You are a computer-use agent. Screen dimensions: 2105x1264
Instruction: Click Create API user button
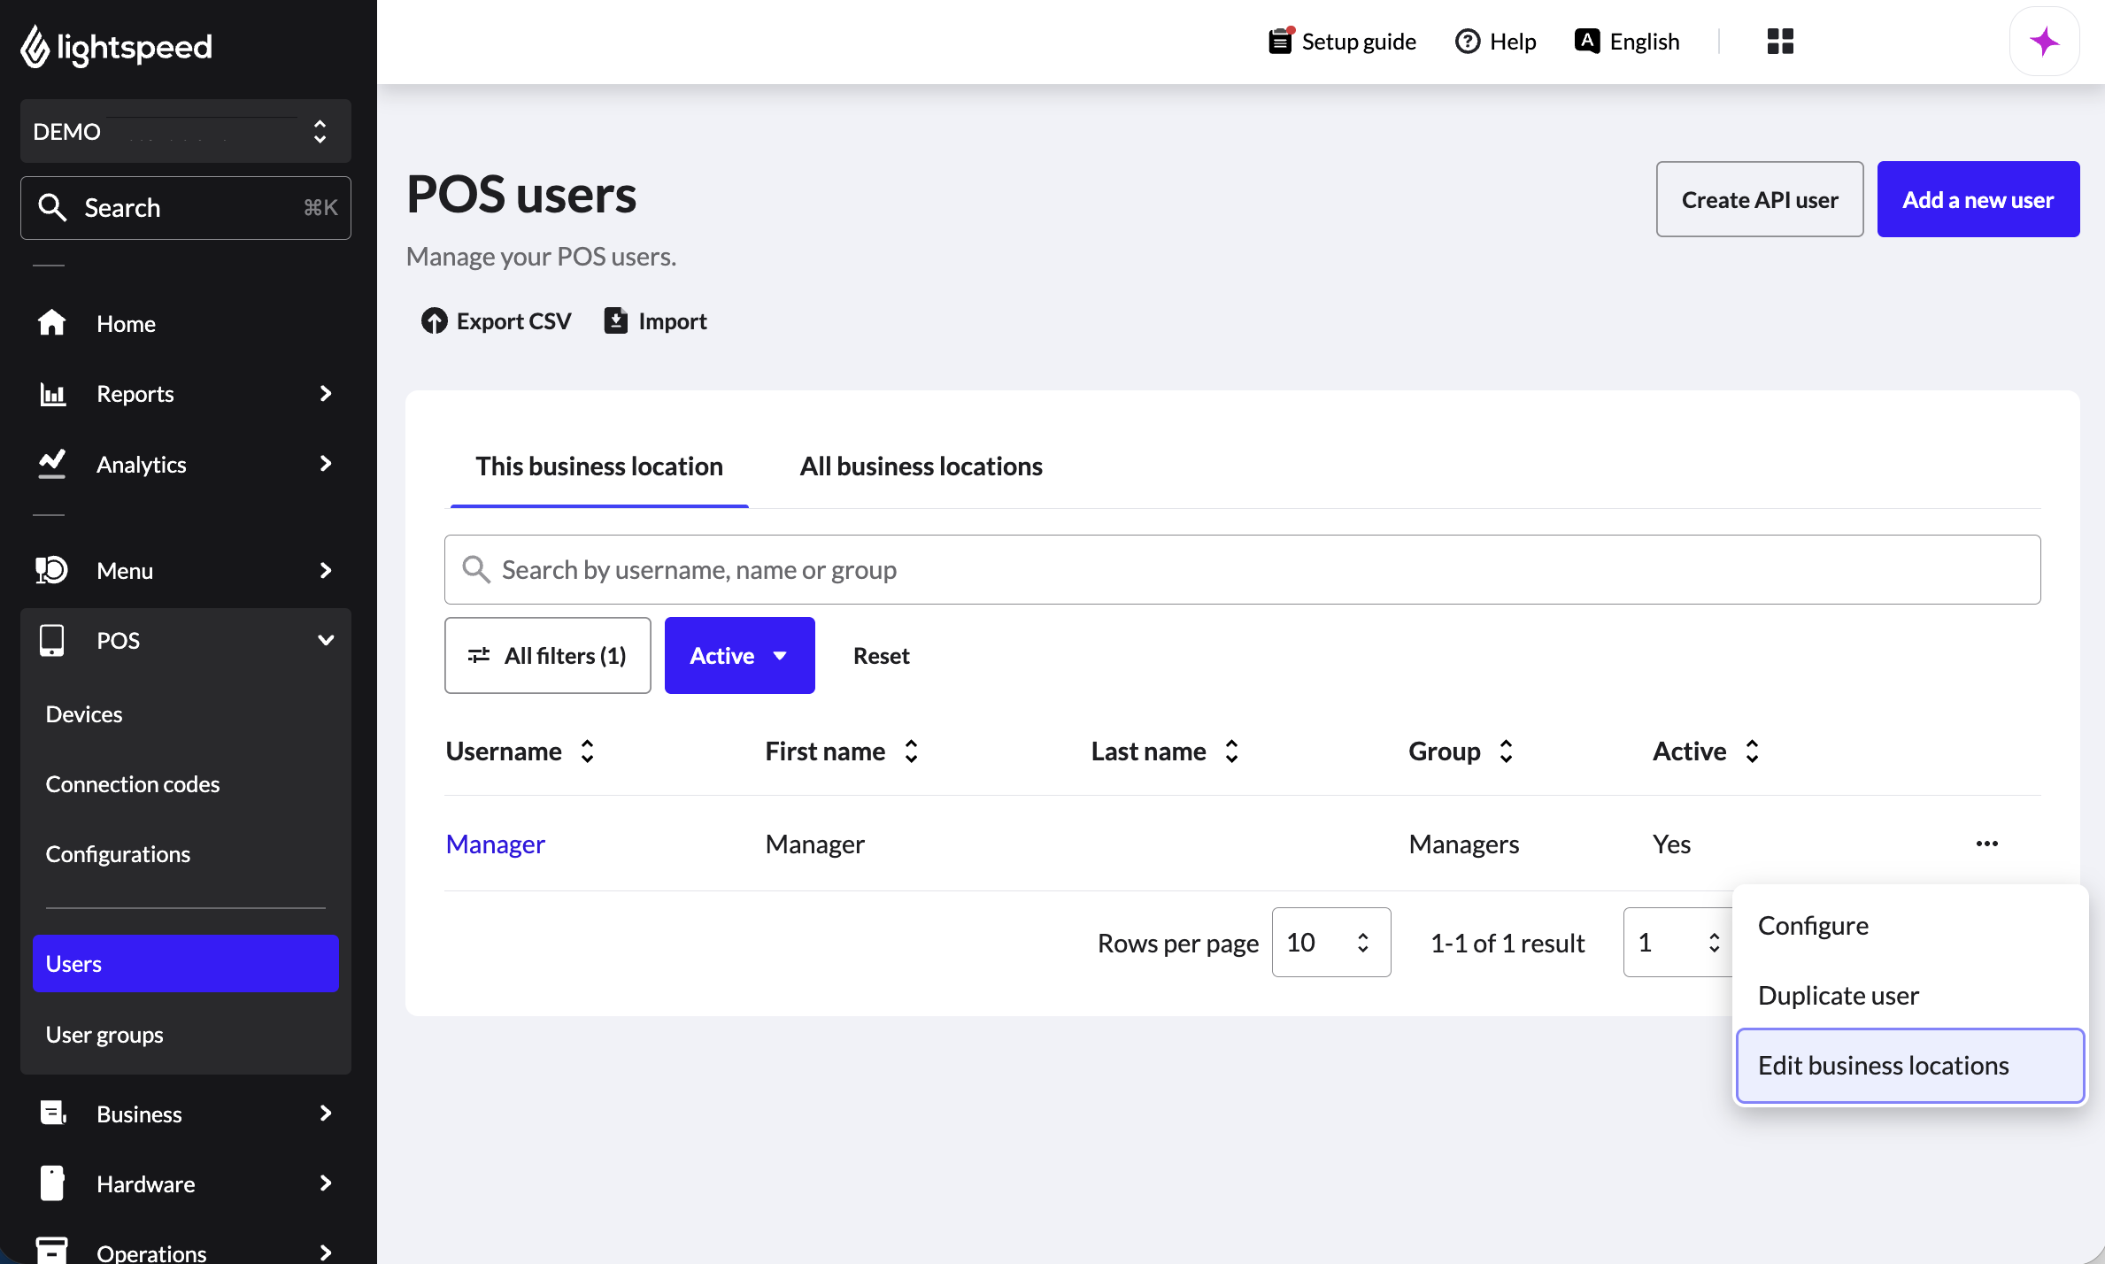pos(1760,199)
